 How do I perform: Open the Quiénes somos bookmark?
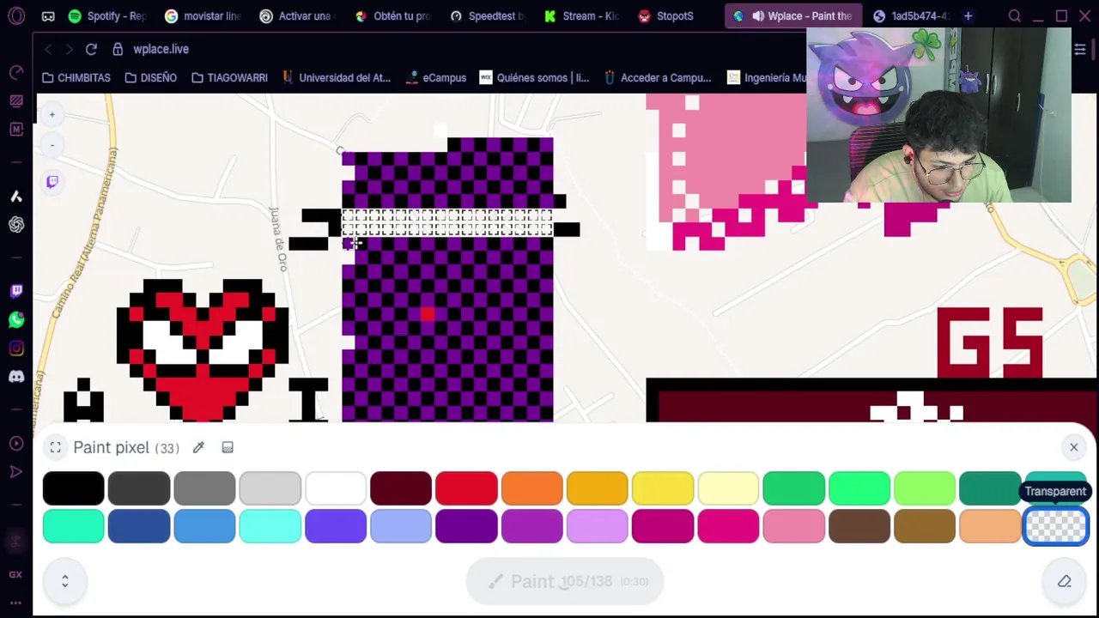(534, 77)
